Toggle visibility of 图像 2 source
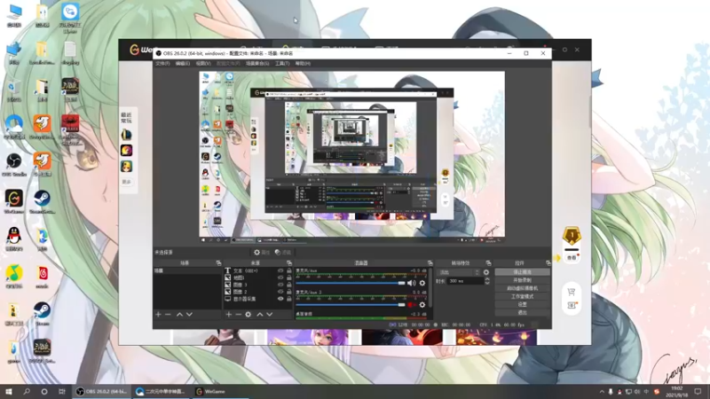The height and width of the screenshot is (399, 710). coord(280,292)
